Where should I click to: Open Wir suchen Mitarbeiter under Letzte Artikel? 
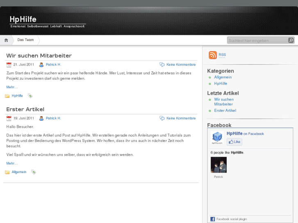click(224, 102)
